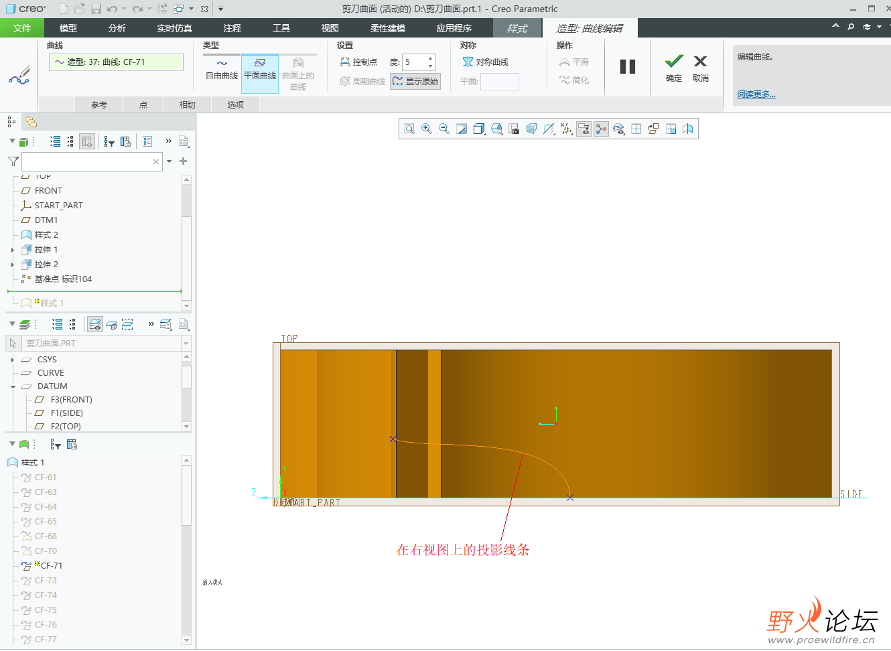Open the saved orientations icon
Screen dimensions: 891x651
(496, 129)
